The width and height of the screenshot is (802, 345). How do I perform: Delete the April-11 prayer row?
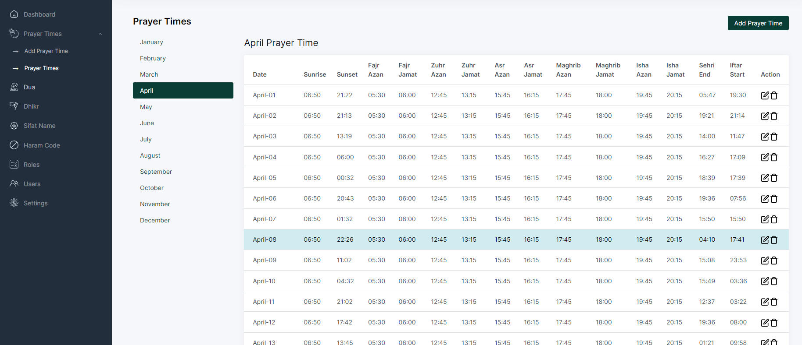point(774,302)
